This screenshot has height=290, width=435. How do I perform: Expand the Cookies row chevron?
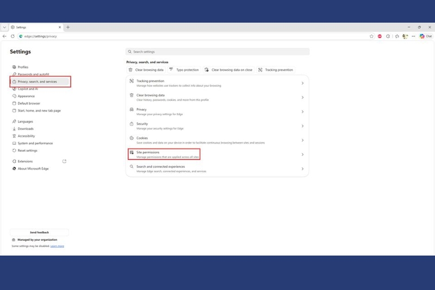(302, 140)
